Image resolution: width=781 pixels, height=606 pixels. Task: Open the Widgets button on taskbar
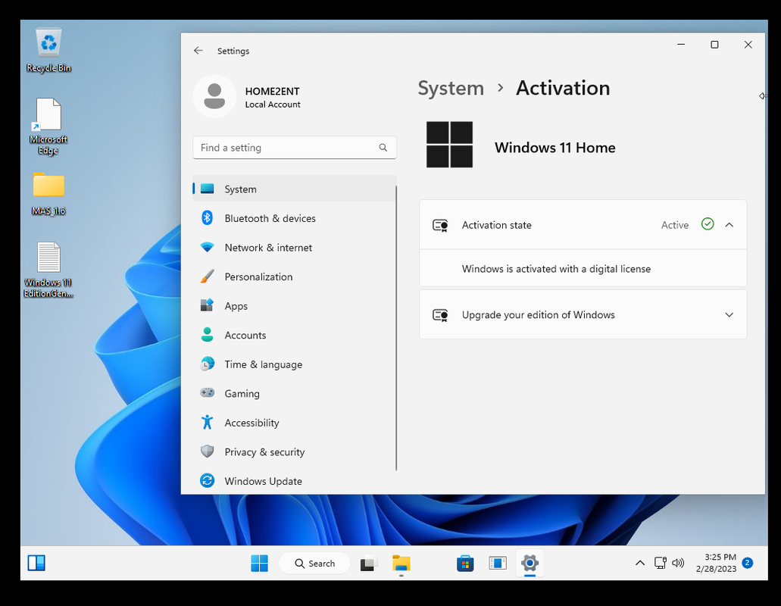coord(36,563)
